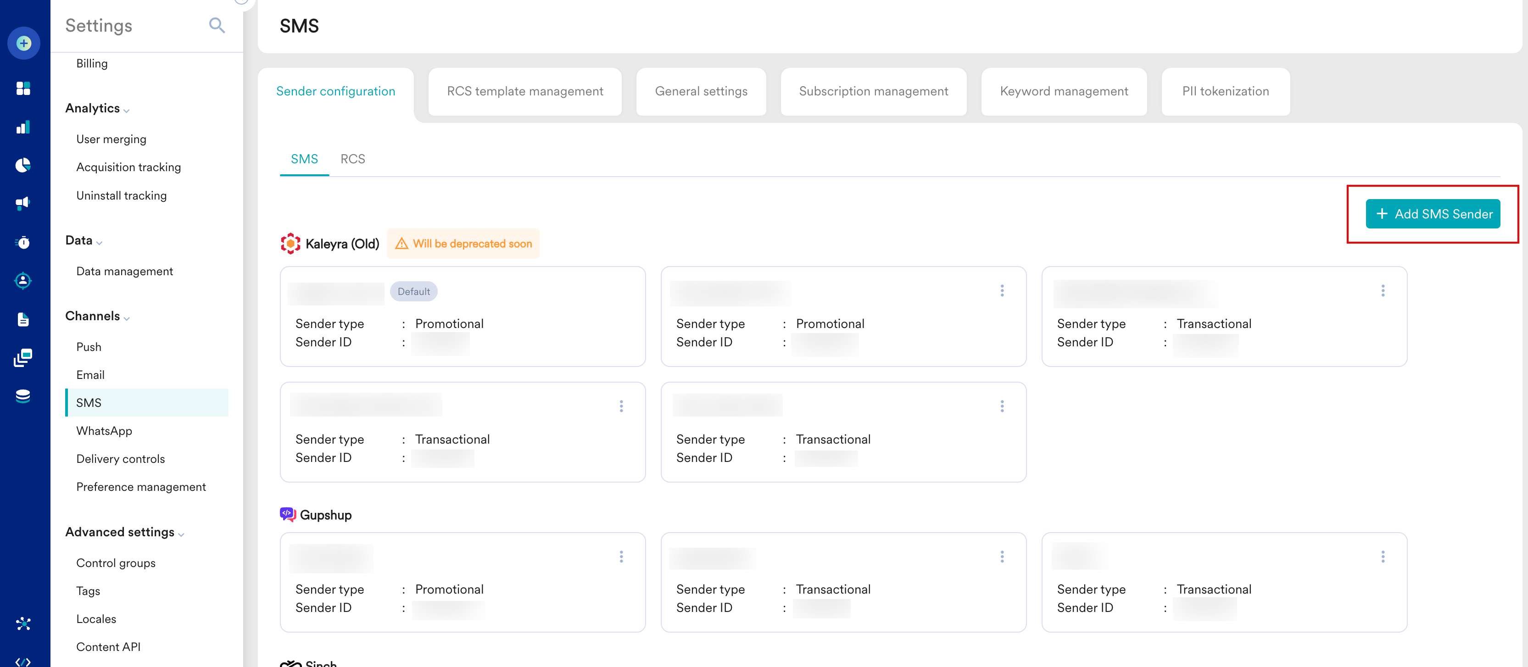Switch to the RCS tab

pos(353,159)
